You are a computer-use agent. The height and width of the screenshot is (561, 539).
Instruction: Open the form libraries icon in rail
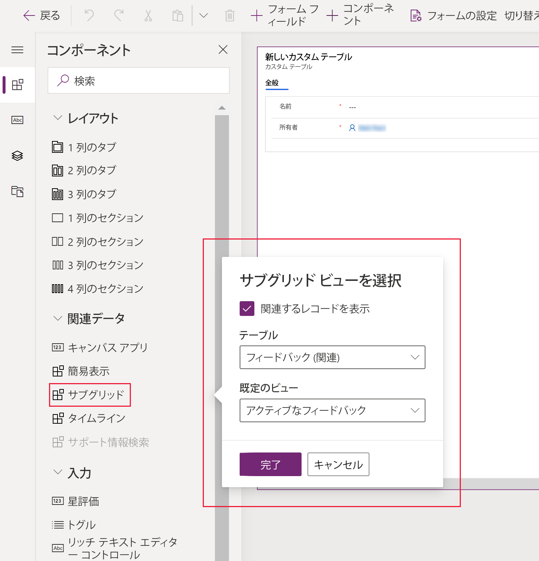point(18,191)
